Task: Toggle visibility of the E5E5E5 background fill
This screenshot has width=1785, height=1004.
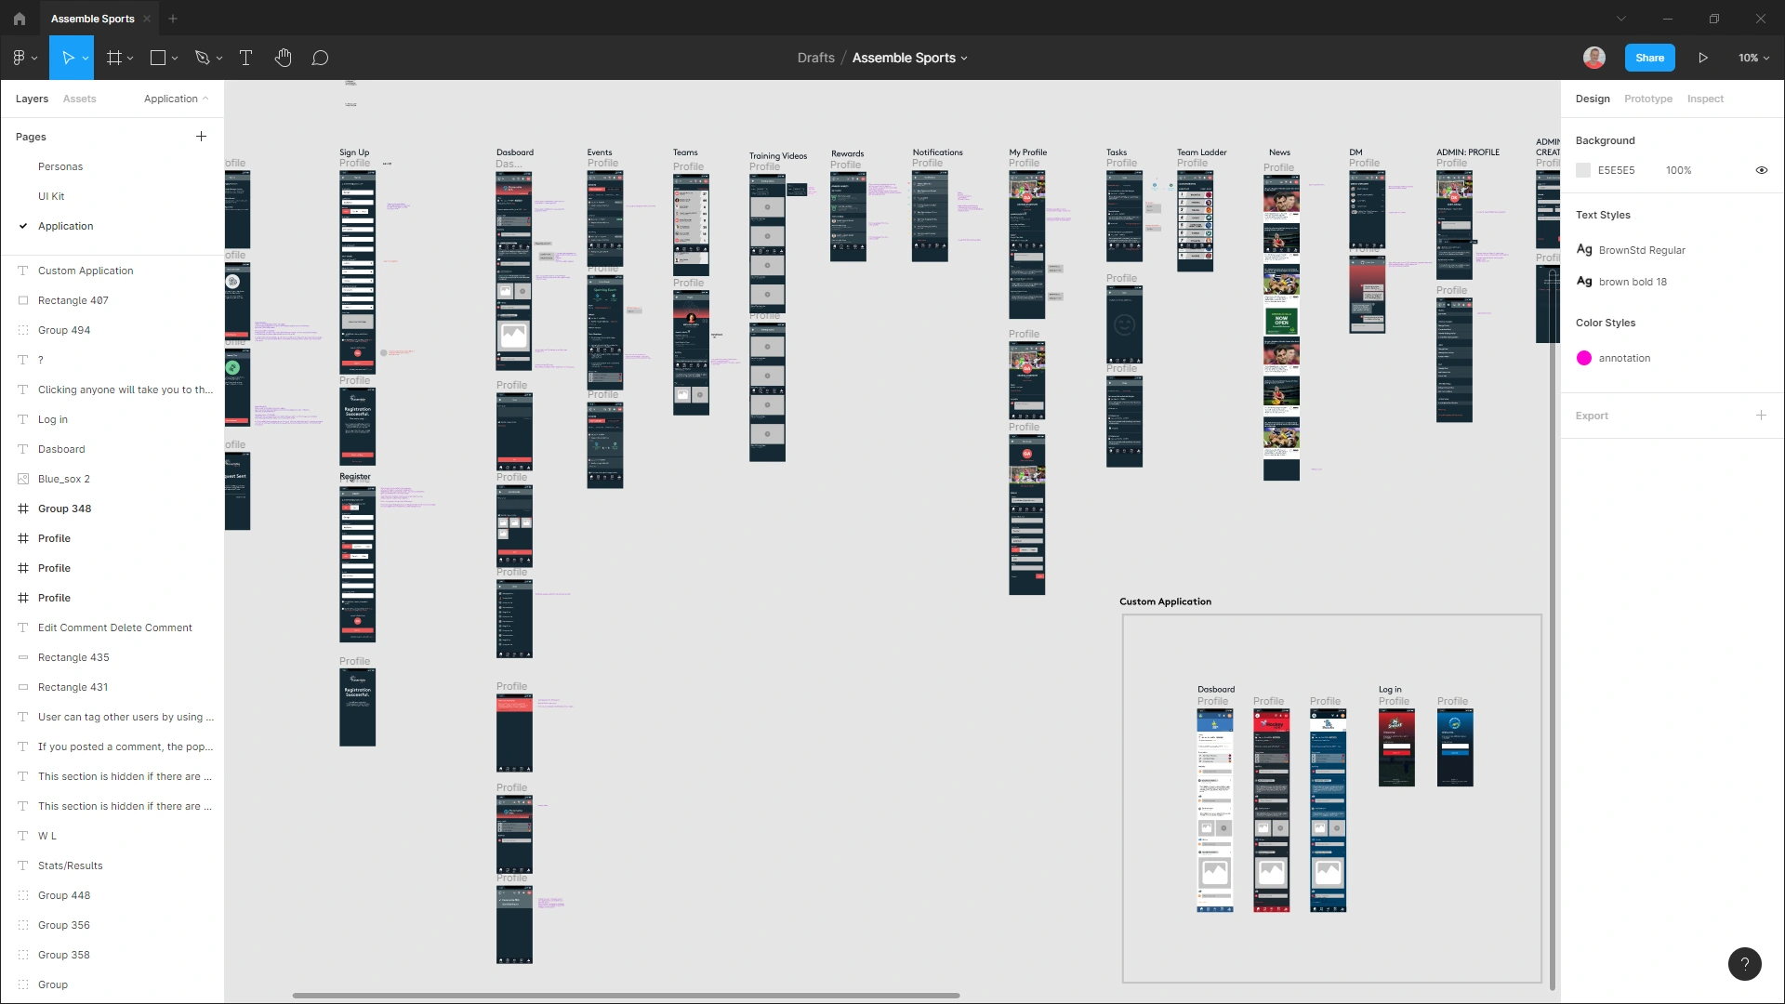Action: [x=1762, y=170]
